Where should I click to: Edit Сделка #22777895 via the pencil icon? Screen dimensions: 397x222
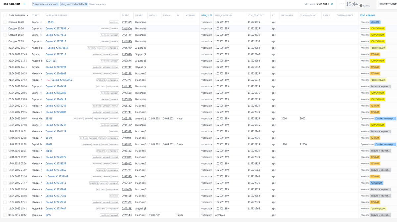click(x=69, y=28)
